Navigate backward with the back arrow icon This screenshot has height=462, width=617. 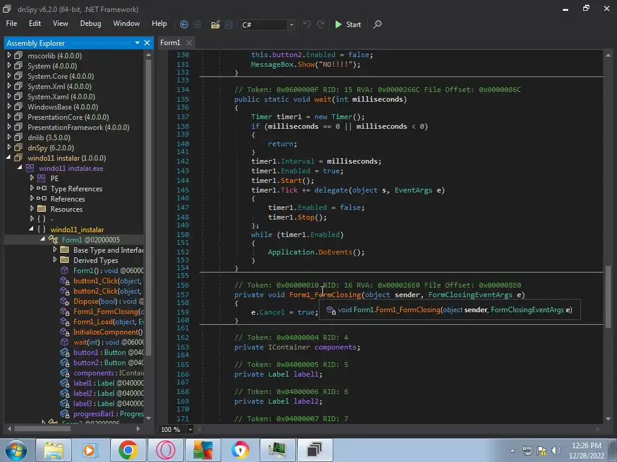tap(184, 24)
